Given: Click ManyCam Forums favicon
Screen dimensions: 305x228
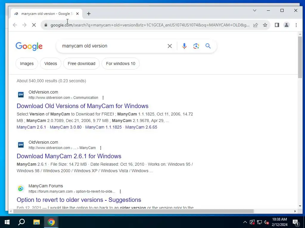Looking at the screenshot, I should [21, 189].
